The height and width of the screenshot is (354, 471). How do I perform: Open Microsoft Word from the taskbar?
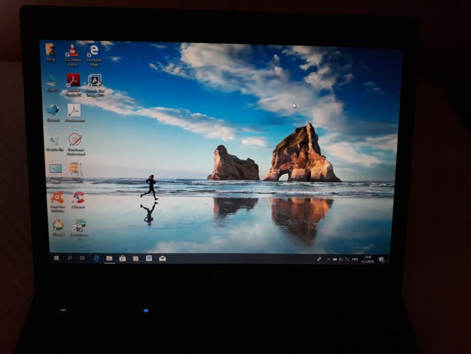[148, 258]
